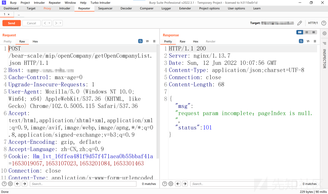Switch to Logger tab
Image resolution: width=328 pixels, height=194 pixels.
click(166, 9)
